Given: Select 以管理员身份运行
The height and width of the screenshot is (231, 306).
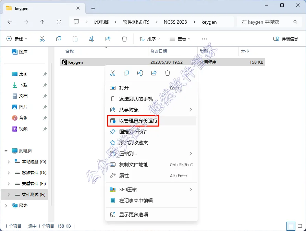Looking at the screenshot, I should [151, 121].
